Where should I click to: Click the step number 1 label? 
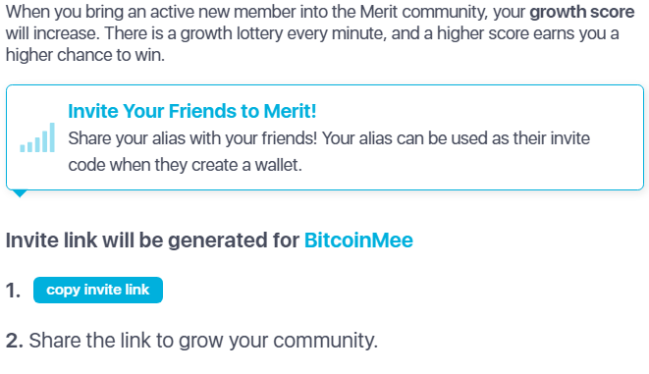13,291
